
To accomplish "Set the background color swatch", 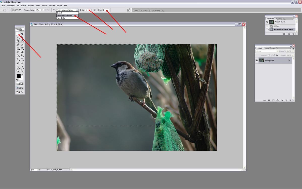I will [x=21, y=78].
